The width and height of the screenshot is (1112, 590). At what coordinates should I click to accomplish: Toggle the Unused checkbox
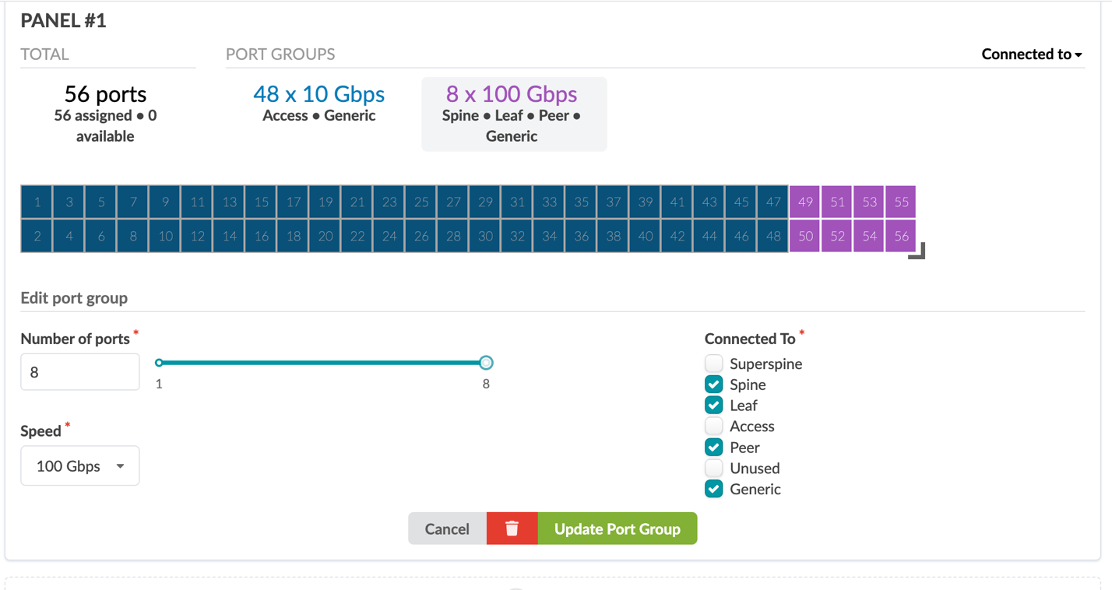pos(713,469)
